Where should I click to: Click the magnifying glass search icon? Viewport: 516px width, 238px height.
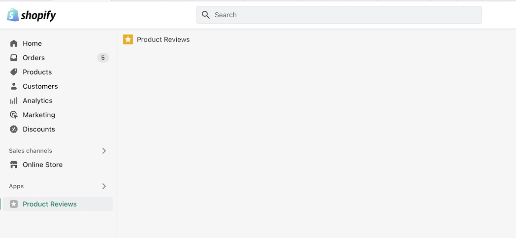pyautogui.click(x=206, y=15)
